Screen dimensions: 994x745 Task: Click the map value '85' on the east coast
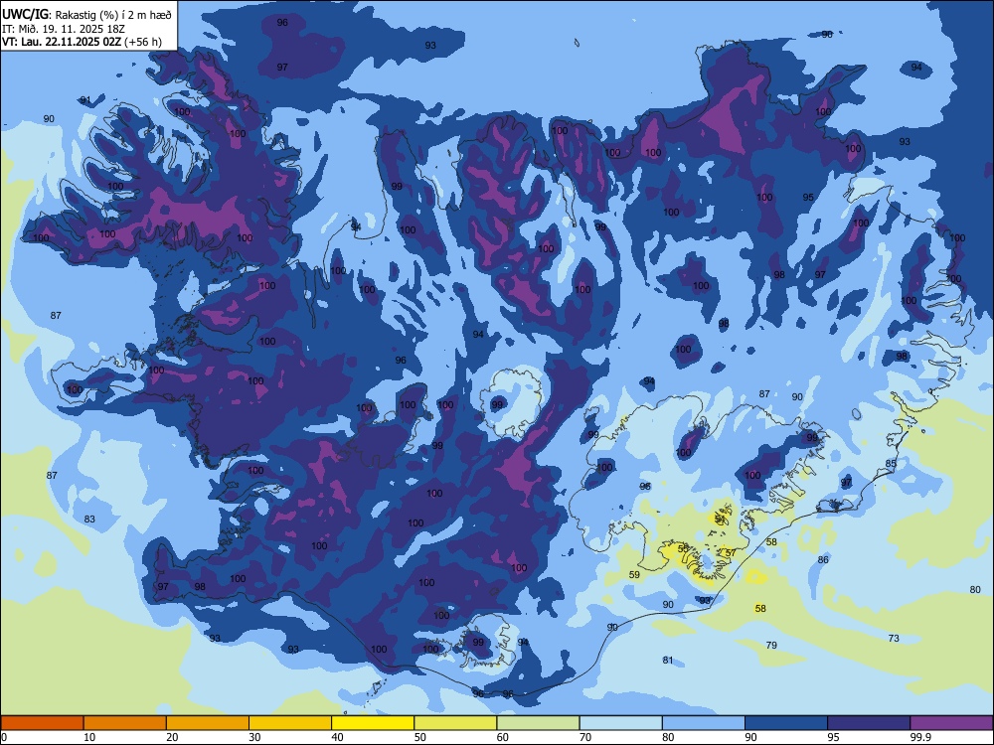point(891,463)
